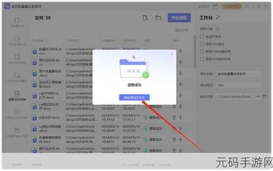273x171 pixels.
Task: Open the hamburger menu in title bar
Action: coord(247,6)
